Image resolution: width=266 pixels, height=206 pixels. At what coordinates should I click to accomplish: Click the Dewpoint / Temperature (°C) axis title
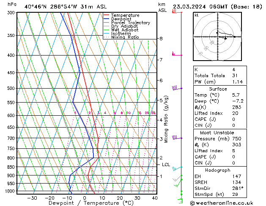click(x=91, y=203)
